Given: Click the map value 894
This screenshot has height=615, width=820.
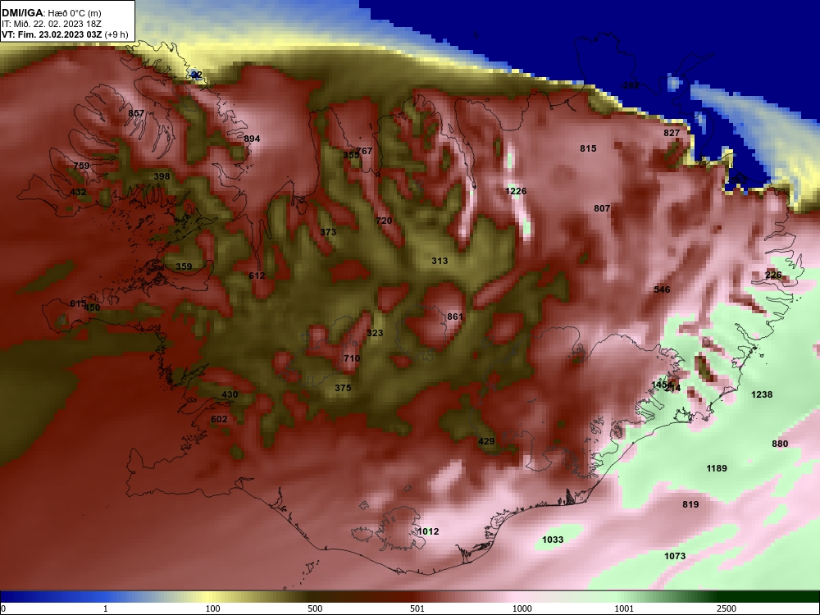Looking at the screenshot, I should pos(252,139).
